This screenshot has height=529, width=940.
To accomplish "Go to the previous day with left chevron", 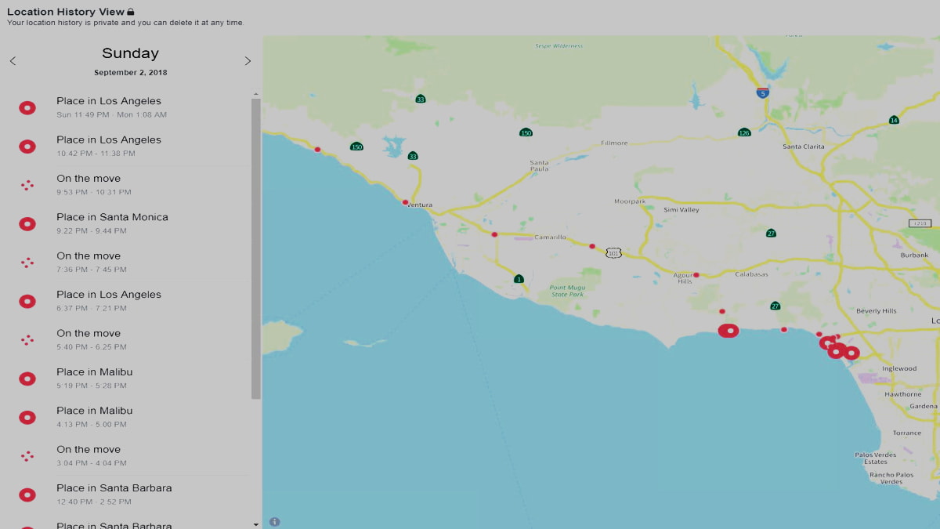I will click(13, 61).
